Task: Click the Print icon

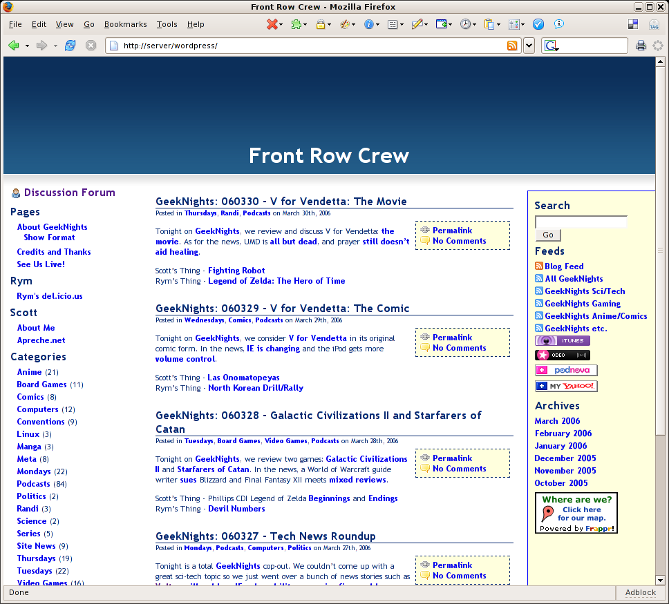Action: [x=641, y=45]
